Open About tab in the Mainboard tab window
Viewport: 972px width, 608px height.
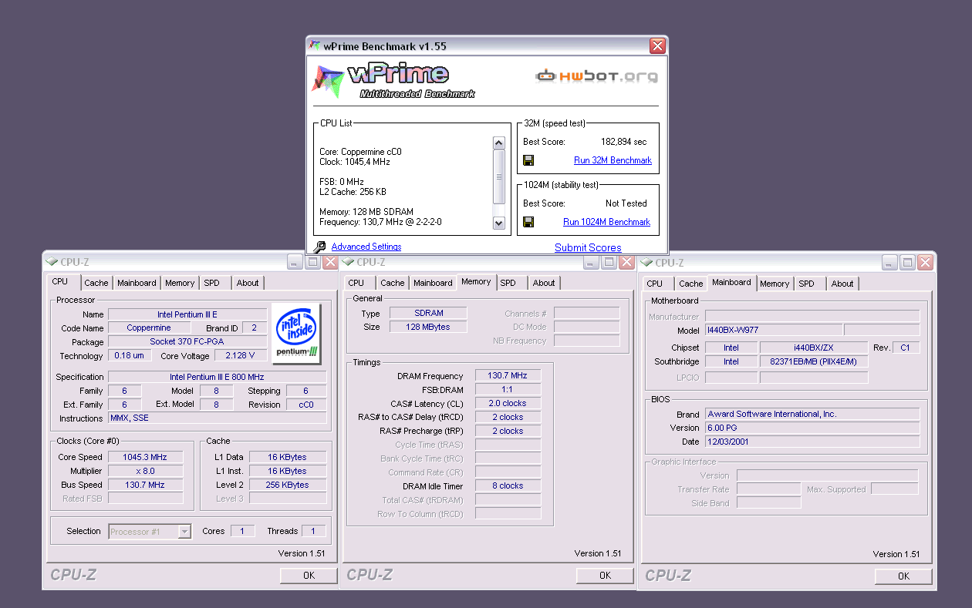[842, 284]
